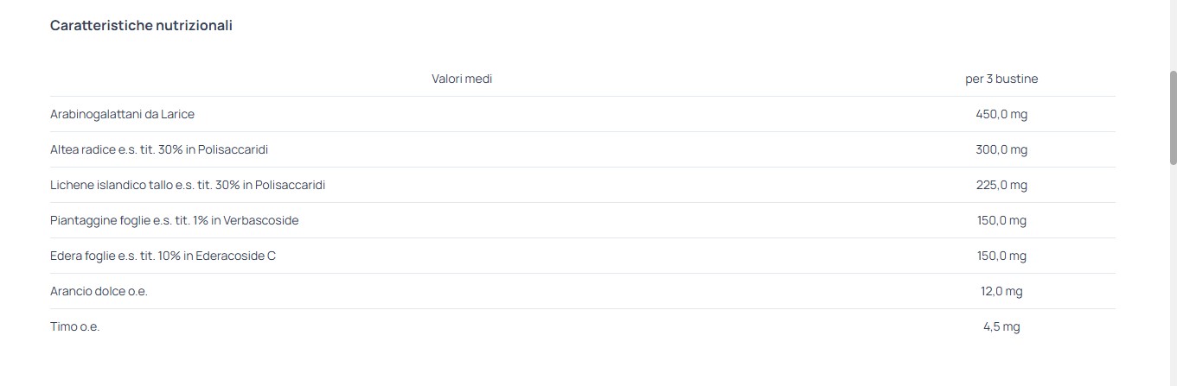Click the Altea radice e.s. row label

pyautogui.click(x=159, y=149)
